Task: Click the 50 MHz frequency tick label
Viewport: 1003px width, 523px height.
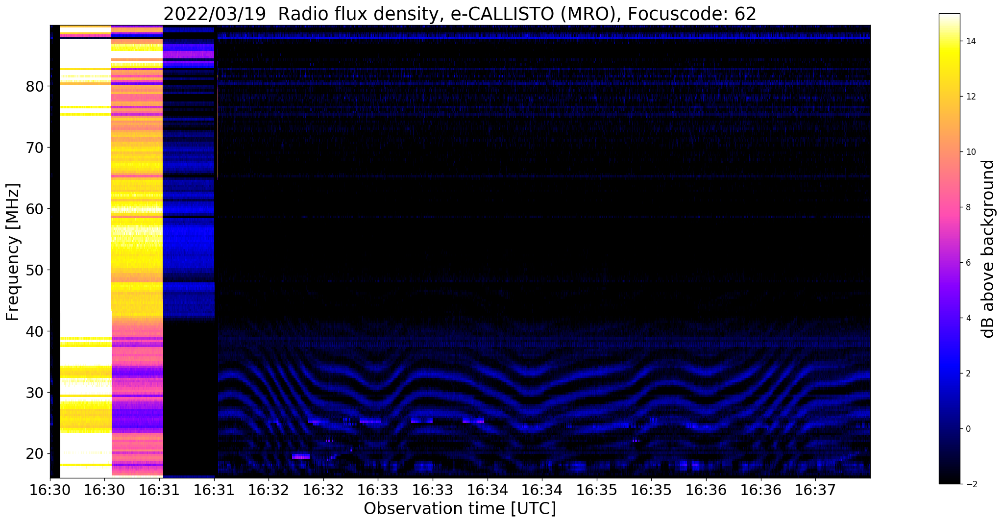Action: (35, 270)
